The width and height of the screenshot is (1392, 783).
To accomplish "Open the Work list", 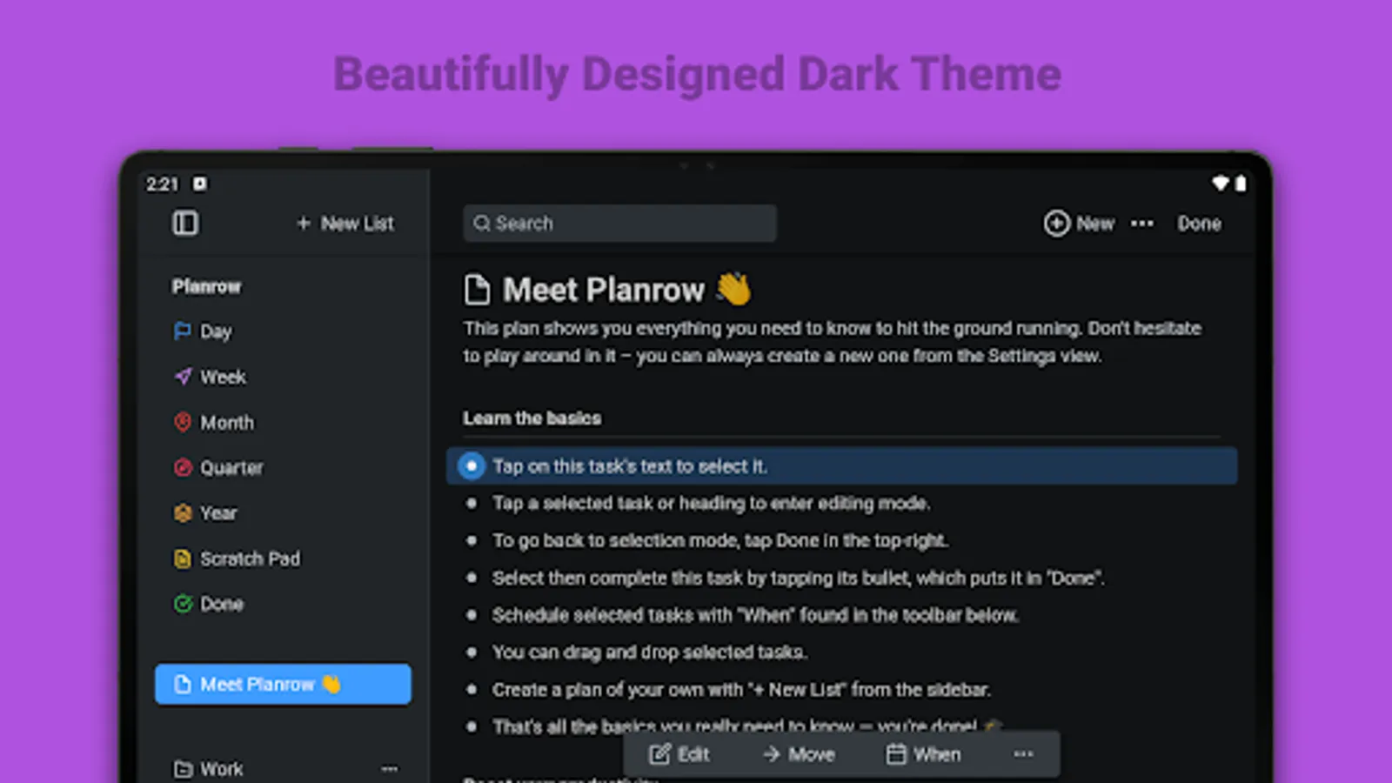I will [x=221, y=769].
